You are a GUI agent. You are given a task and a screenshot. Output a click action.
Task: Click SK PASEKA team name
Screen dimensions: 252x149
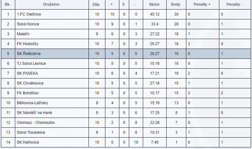click(x=28, y=73)
